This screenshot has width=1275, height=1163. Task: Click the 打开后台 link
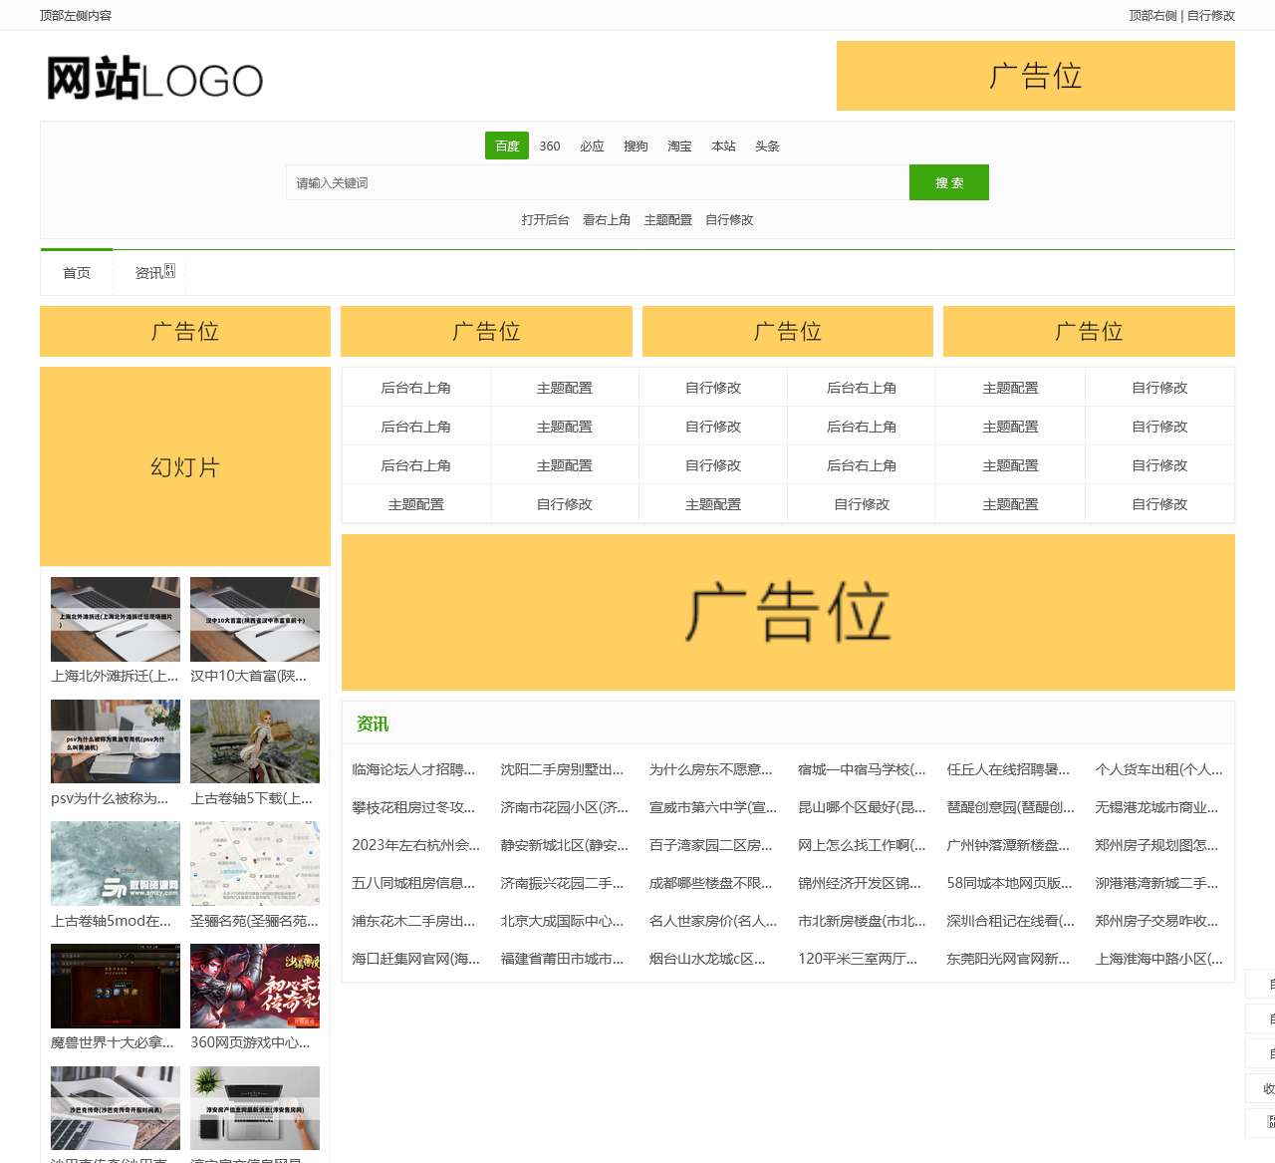click(543, 219)
